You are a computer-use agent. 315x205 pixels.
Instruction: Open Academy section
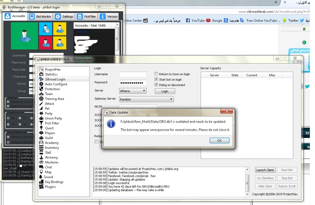52,143
